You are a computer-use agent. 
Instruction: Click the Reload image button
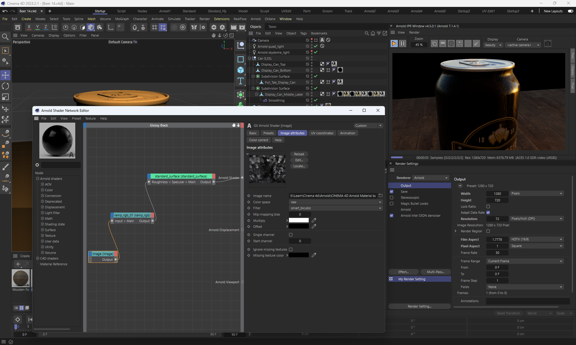pyautogui.click(x=299, y=154)
